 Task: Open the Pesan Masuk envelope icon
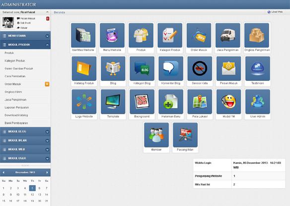click(x=228, y=69)
